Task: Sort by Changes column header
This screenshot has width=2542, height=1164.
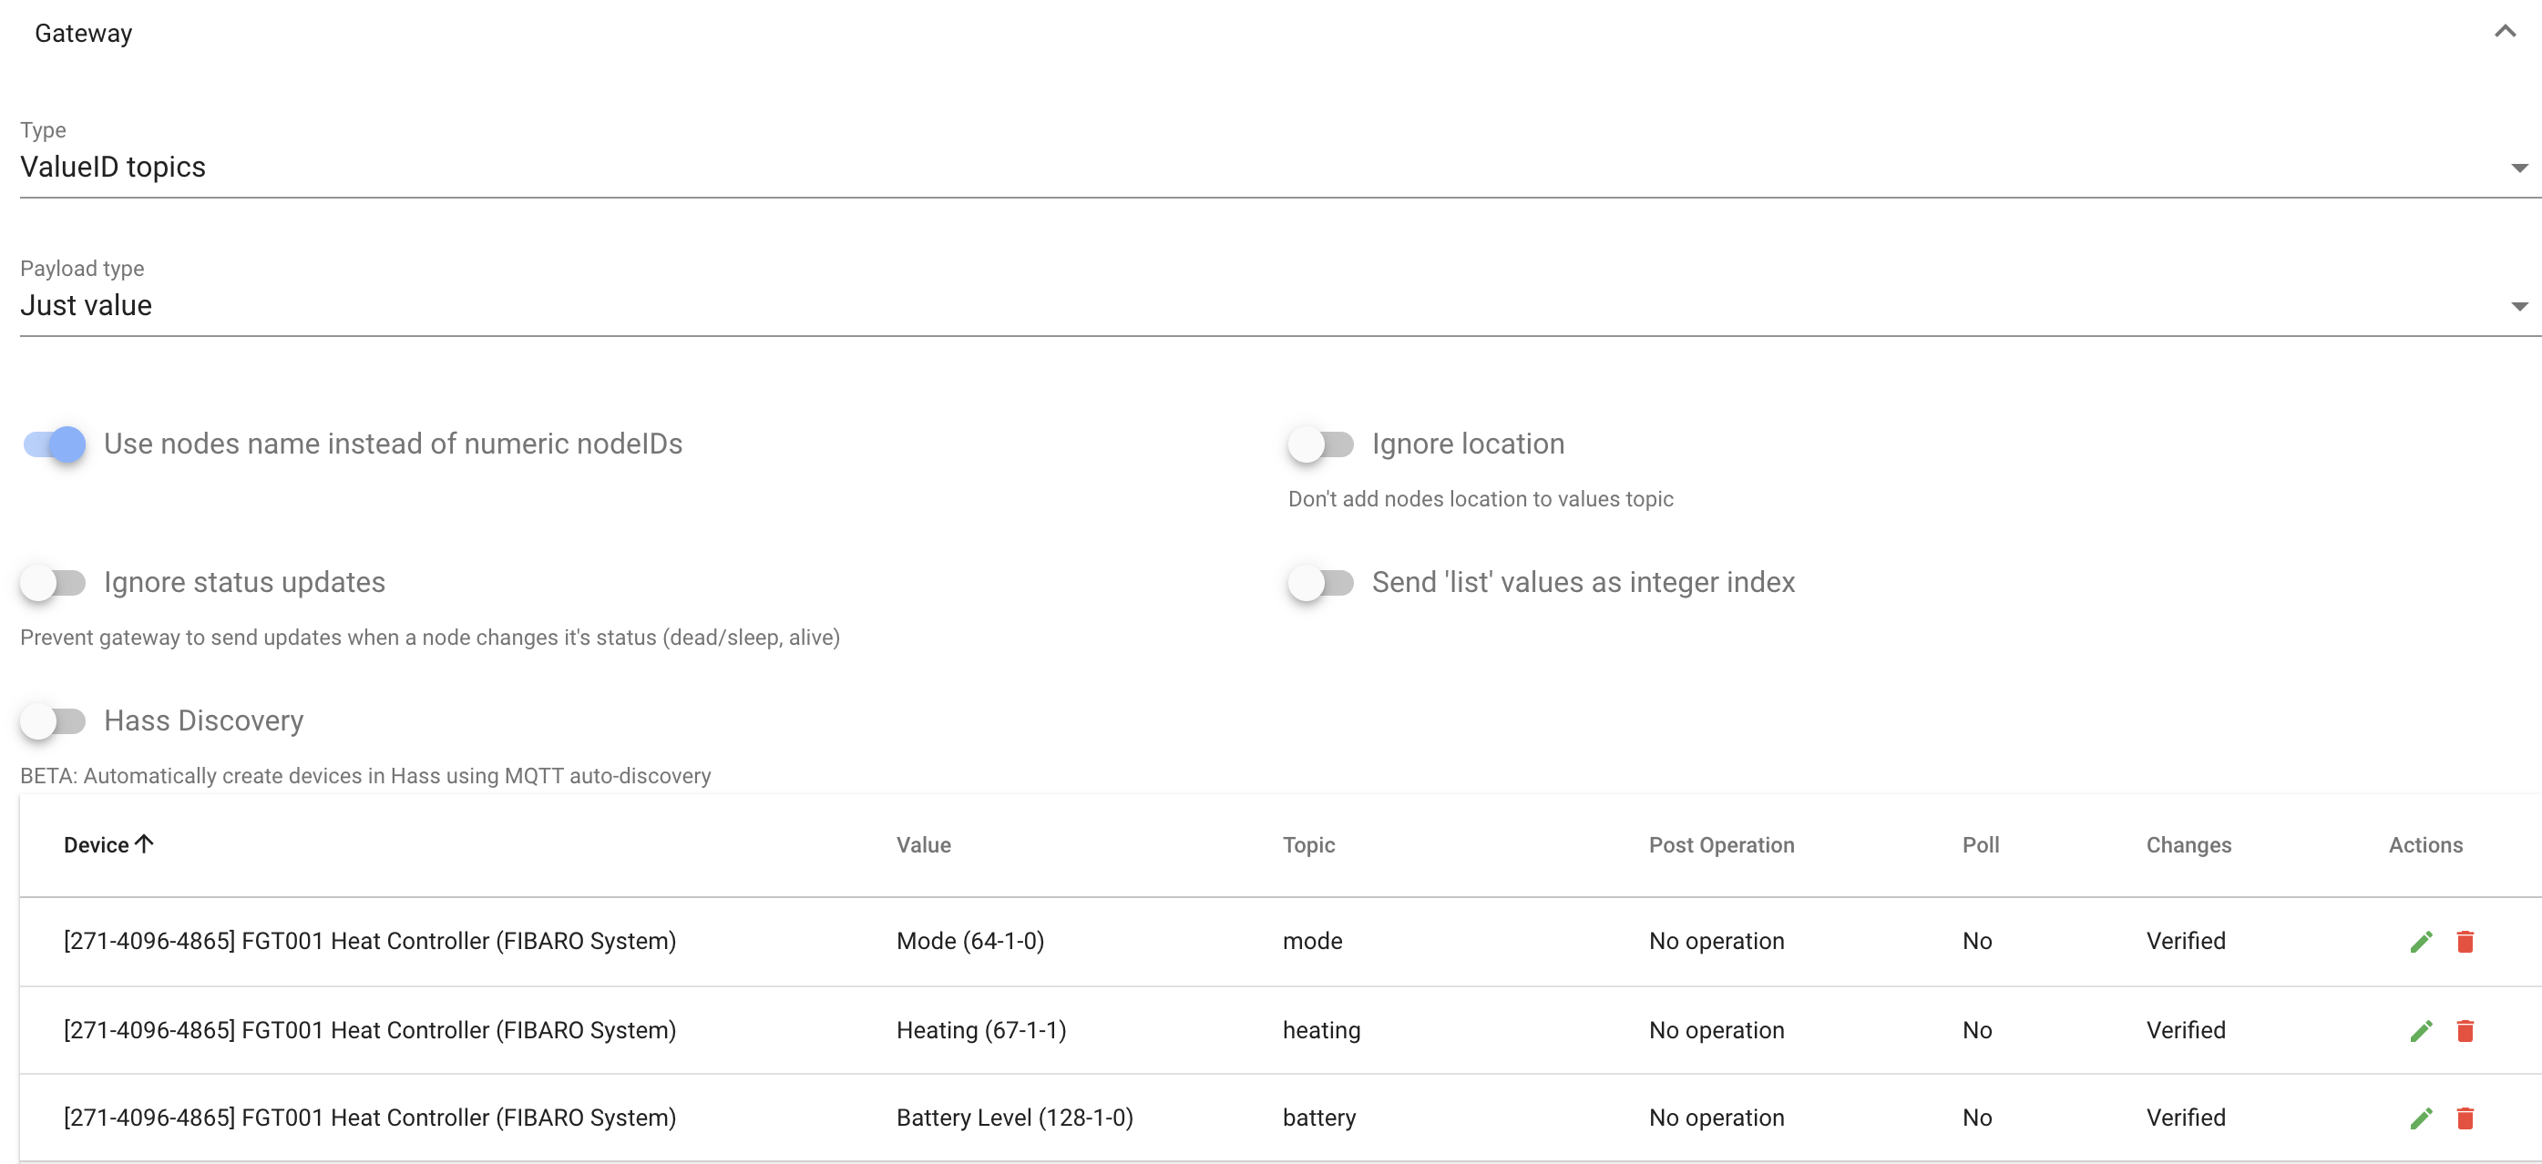Action: 2188,844
